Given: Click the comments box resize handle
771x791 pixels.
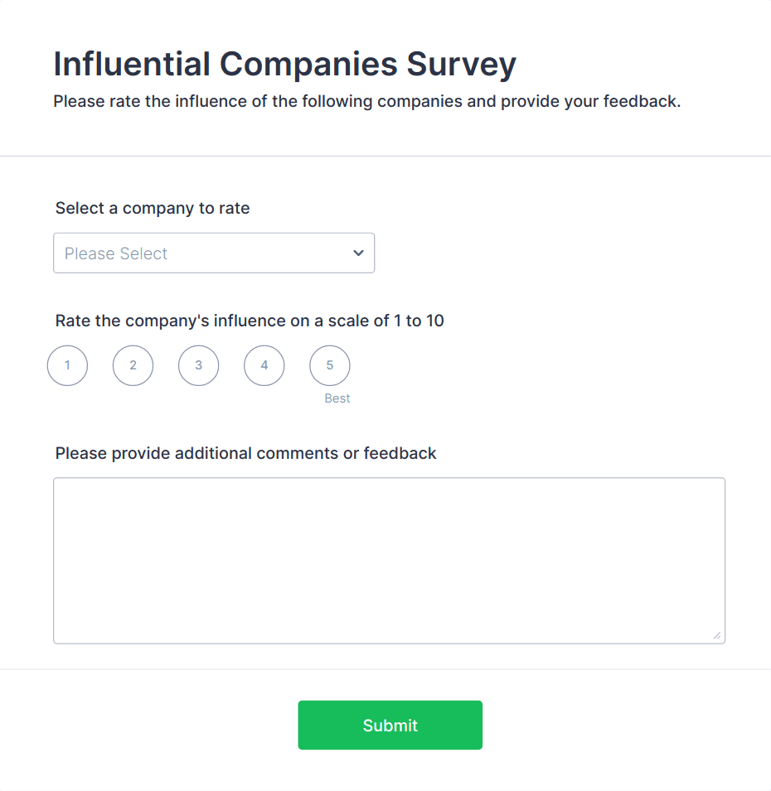Looking at the screenshot, I should click(x=717, y=635).
